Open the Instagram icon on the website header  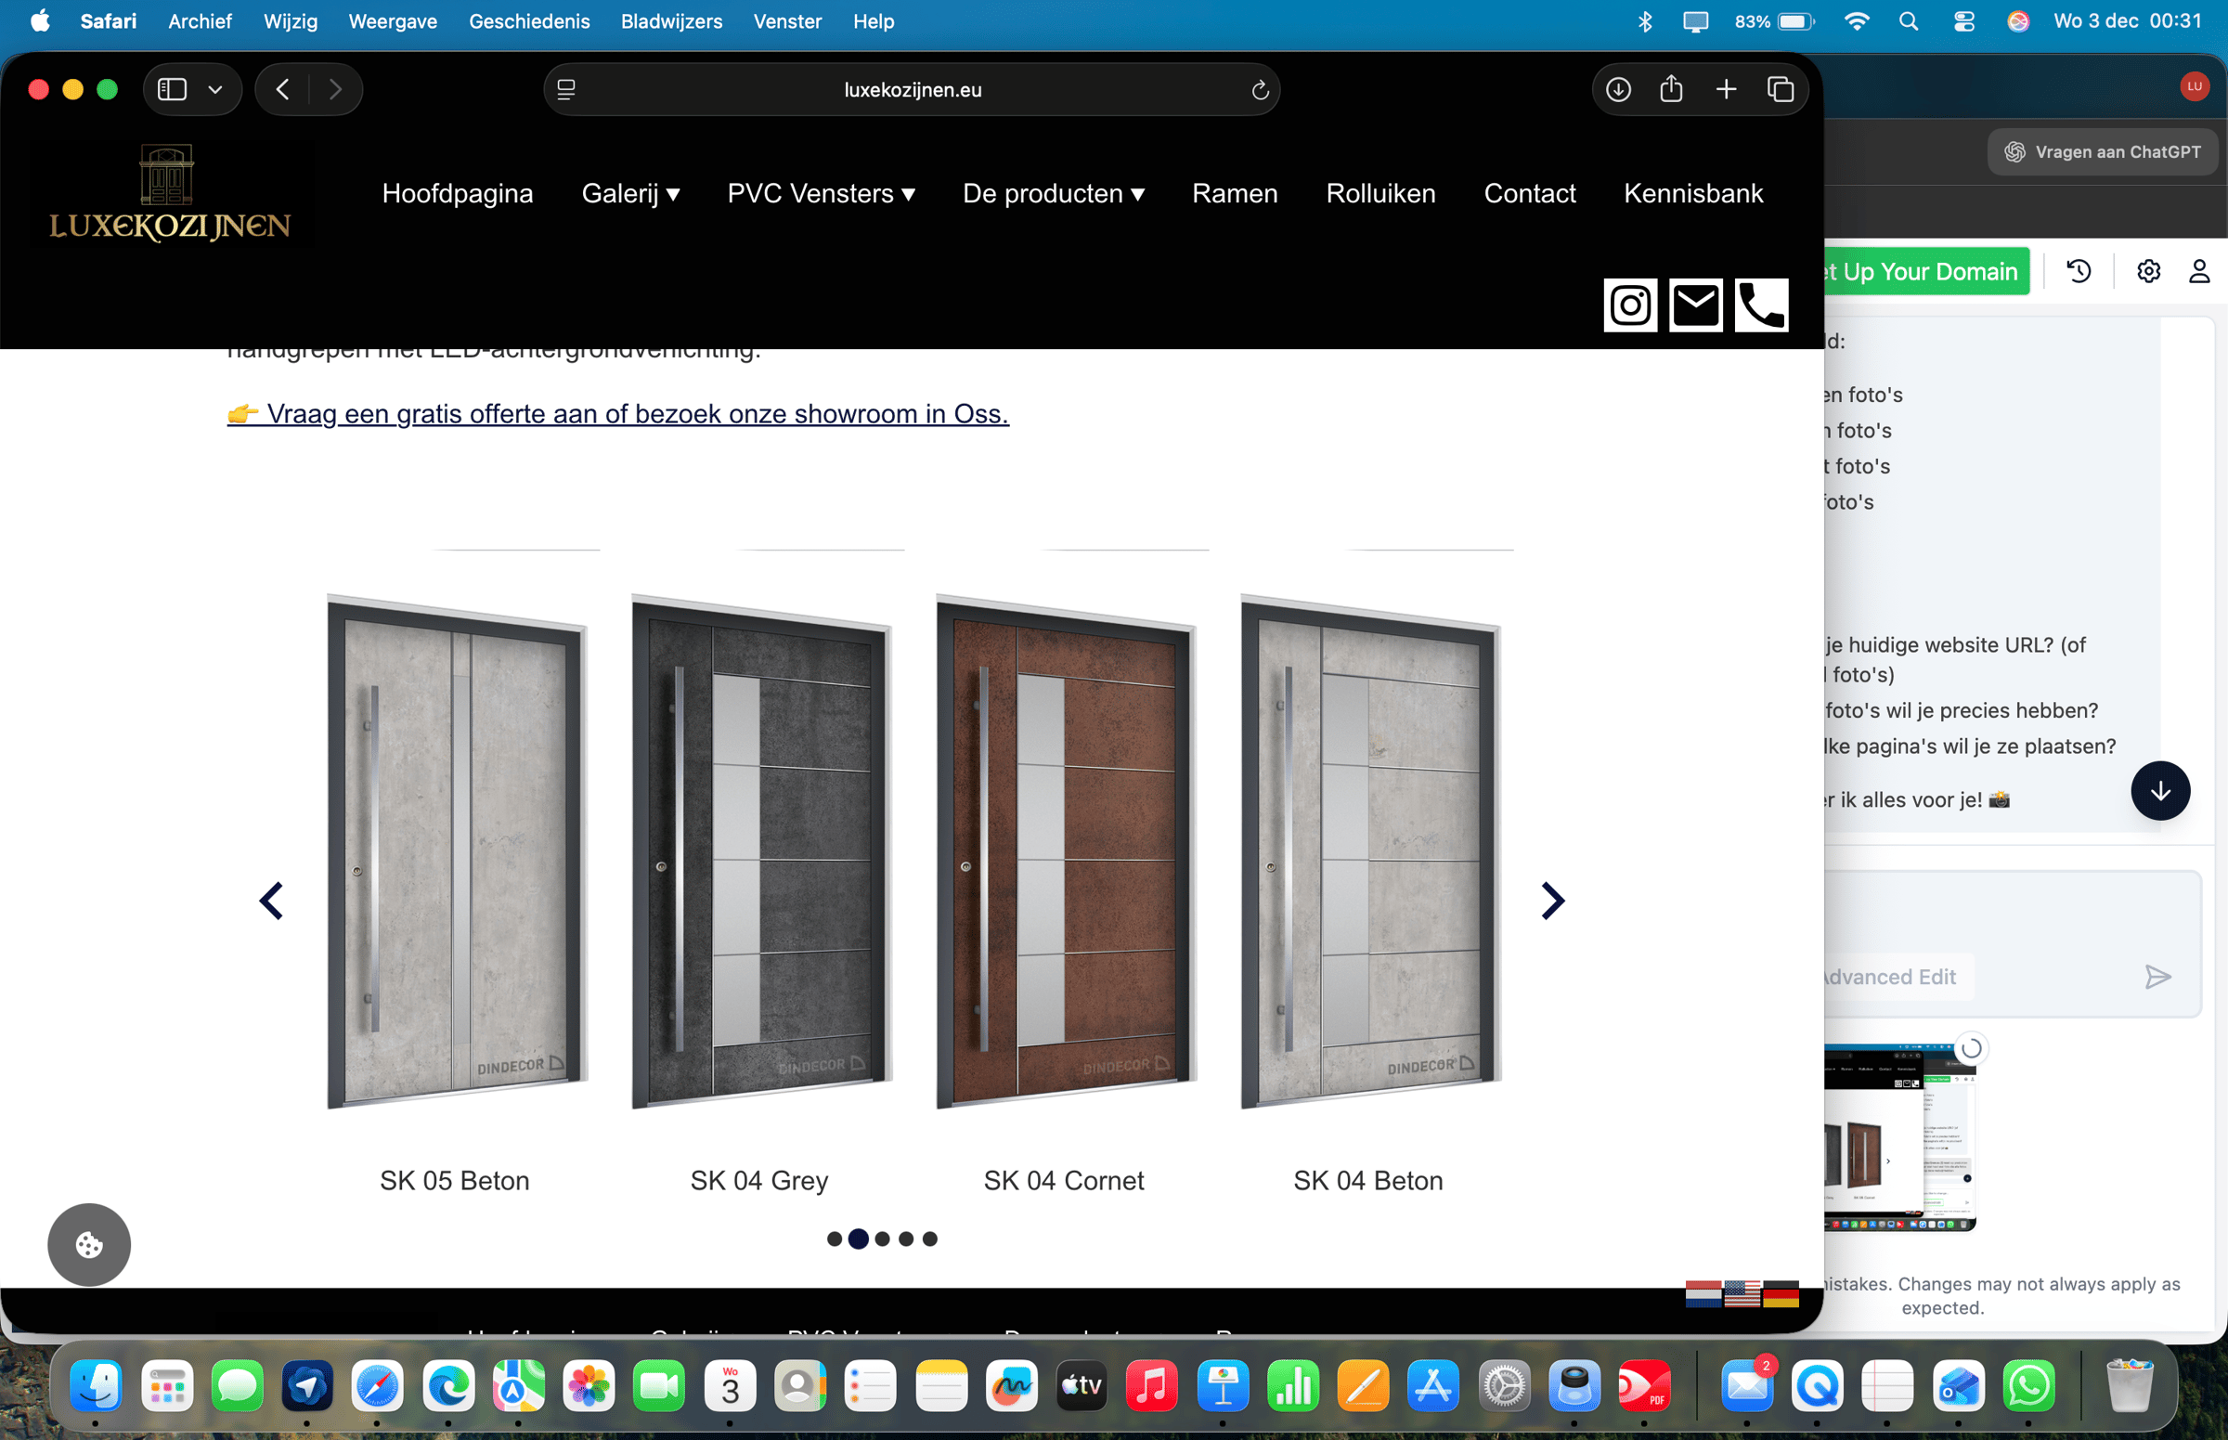(x=1630, y=305)
